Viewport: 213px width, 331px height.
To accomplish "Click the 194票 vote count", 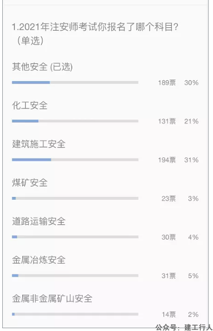I will [167, 160].
